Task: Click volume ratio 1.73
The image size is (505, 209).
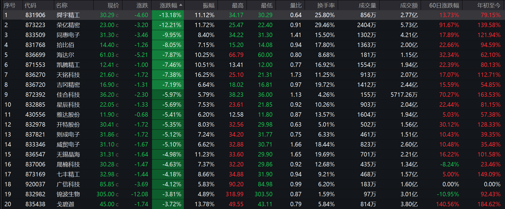Action: (296, 75)
